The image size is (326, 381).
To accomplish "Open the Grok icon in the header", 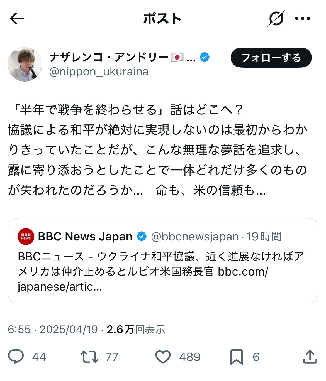I will pyautogui.click(x=276, y=19).
